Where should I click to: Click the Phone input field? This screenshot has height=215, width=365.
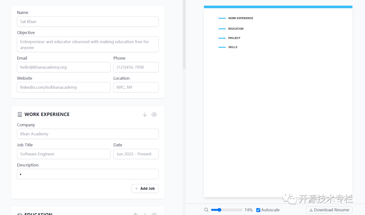tap(136, 67)
